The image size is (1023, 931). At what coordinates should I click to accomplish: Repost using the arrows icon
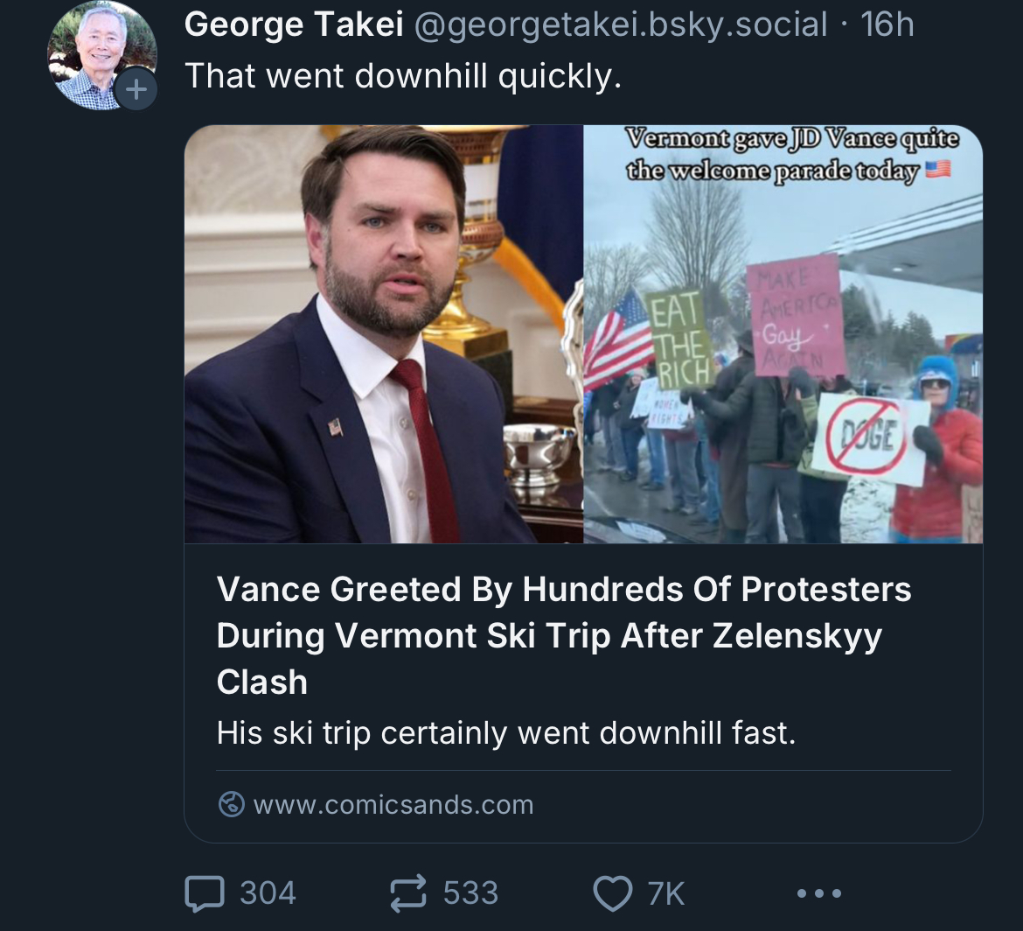409,893
